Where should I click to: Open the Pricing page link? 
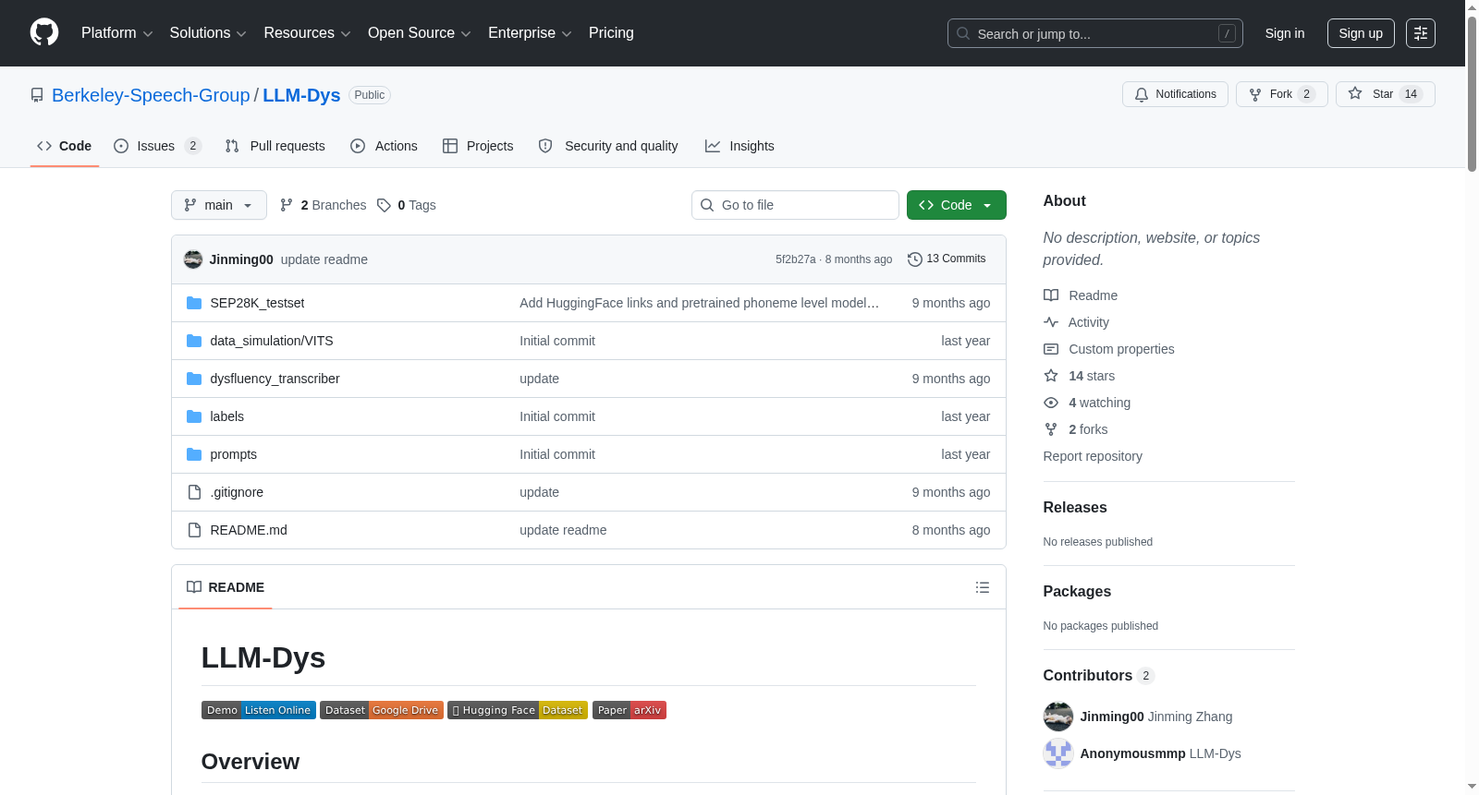pyautogui.click(x=611, y=33)
